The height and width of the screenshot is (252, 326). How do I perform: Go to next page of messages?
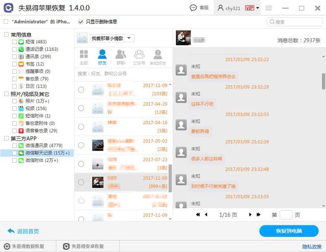250,215
